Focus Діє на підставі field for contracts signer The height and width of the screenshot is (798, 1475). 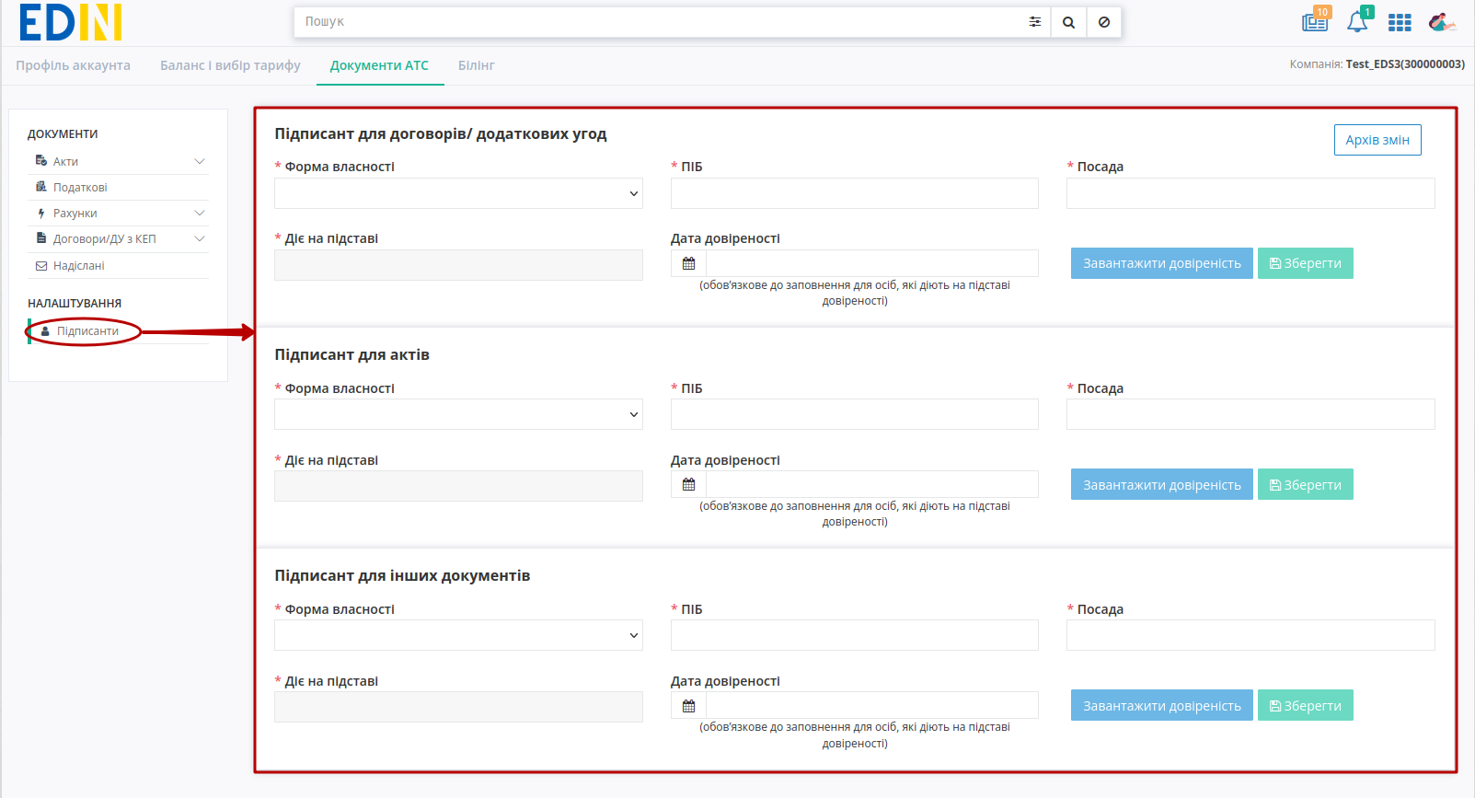458,265
